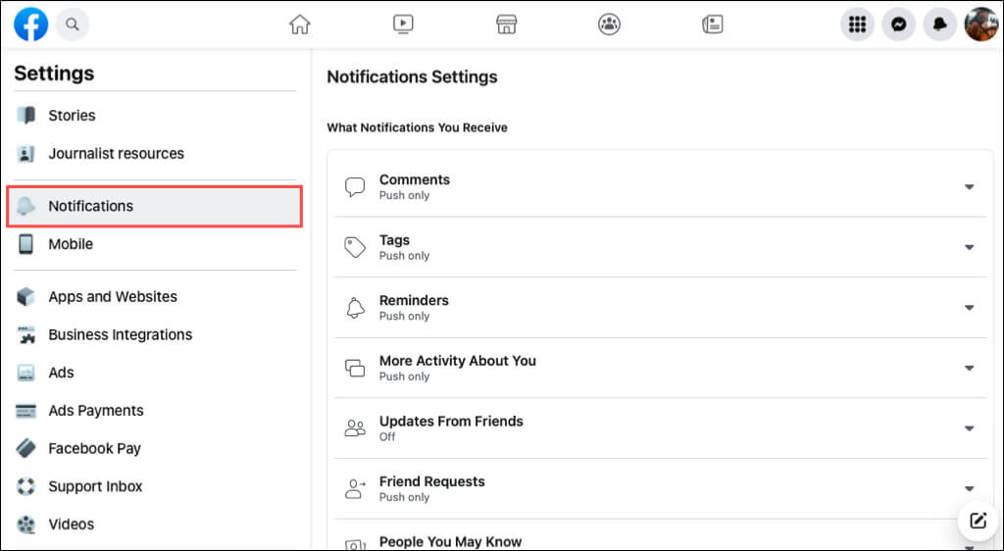The image size is (1004, 551).
Task: Open the notifications bell in header
Action: (940, 25)
